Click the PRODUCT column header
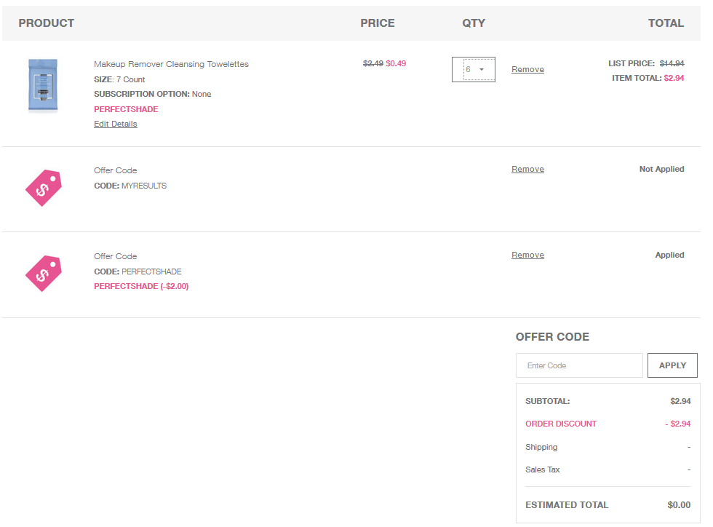 (47, 23)
